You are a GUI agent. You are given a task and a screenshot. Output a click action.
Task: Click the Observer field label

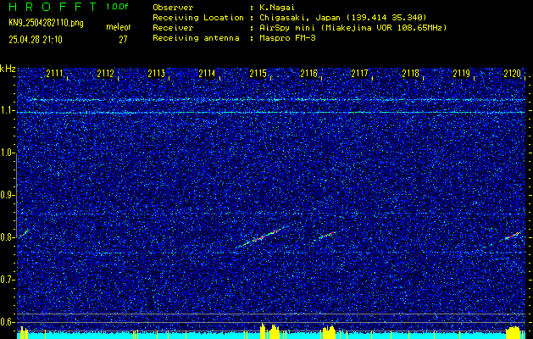pyautogui.click(x=173, y=8)
